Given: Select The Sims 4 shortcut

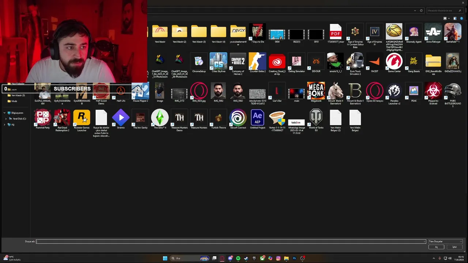Looking at the screenshot, I should click(x=160, y=119).
